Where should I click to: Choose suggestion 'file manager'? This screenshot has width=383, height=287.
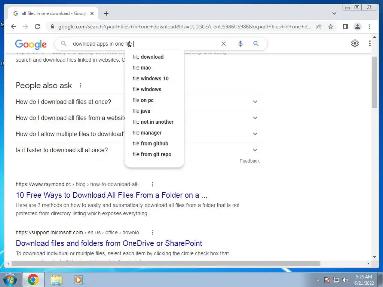tap(154, 133)
